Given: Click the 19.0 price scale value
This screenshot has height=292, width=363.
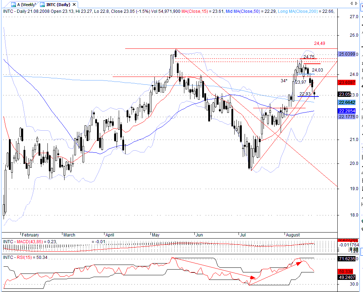Looking at the screenshot, I should [354, 189].
